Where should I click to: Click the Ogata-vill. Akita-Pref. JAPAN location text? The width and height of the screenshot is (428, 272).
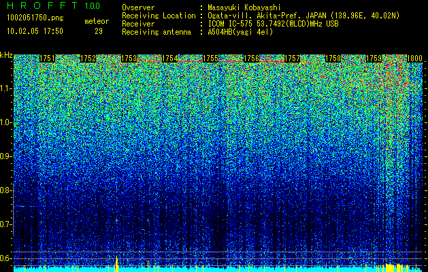[303, 16]
